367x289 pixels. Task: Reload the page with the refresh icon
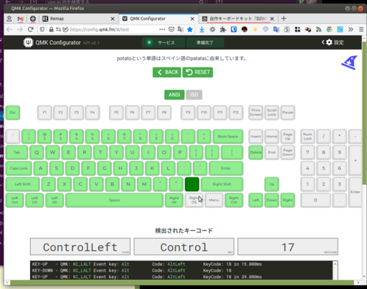tap(30, 29)
